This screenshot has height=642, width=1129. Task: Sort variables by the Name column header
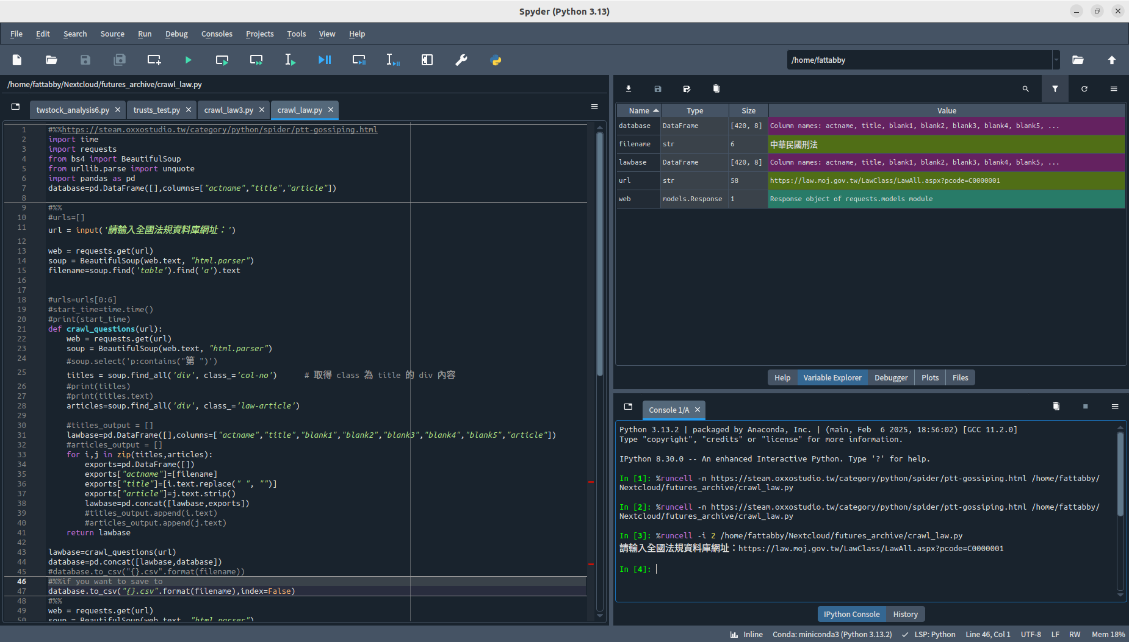pos(639,110)
